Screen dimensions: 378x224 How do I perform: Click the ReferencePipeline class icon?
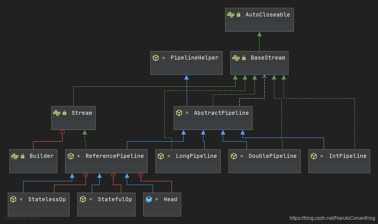pyautogui.click(x=71, y=156)
